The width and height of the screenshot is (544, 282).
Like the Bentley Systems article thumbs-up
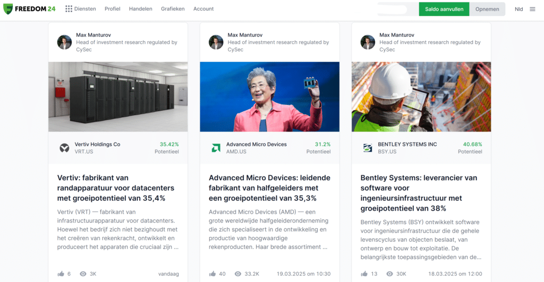coord(364,274)
